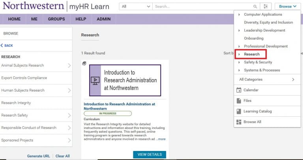
Task: Click into the Search text field
Action: click(203, 7)
